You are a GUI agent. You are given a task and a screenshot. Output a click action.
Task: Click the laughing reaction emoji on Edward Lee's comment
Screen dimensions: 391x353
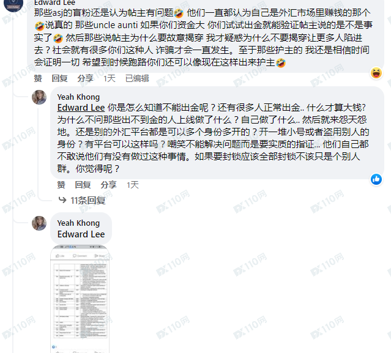376,73
